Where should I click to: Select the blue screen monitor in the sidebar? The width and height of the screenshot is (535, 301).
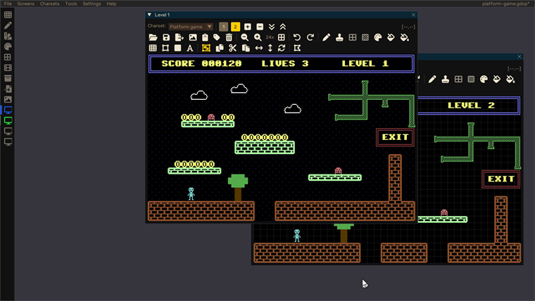(x=8, y=110)
